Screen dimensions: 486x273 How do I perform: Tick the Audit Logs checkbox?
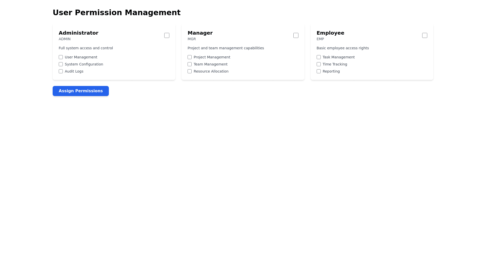pyautogui.click(x=61, y=71)
